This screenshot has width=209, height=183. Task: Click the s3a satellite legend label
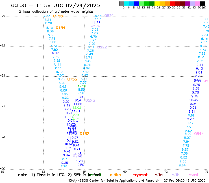(159, 175)
